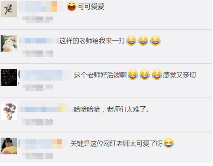Click the calligraphy avatar of first commenter
213x166 pixels.
(x=9, y=9)
